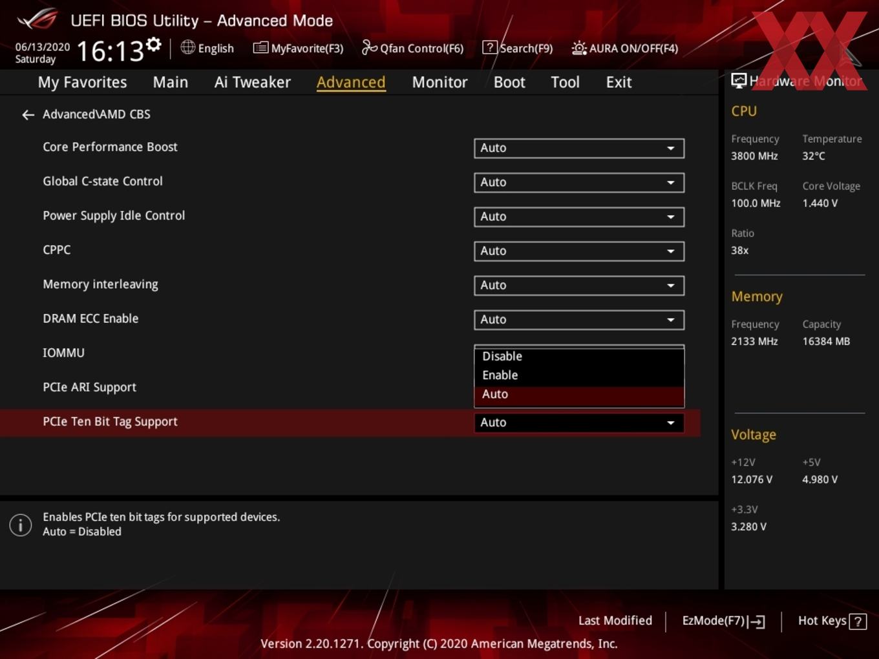Switch to the My Favorites tab
879x659 pixels.
82,82
